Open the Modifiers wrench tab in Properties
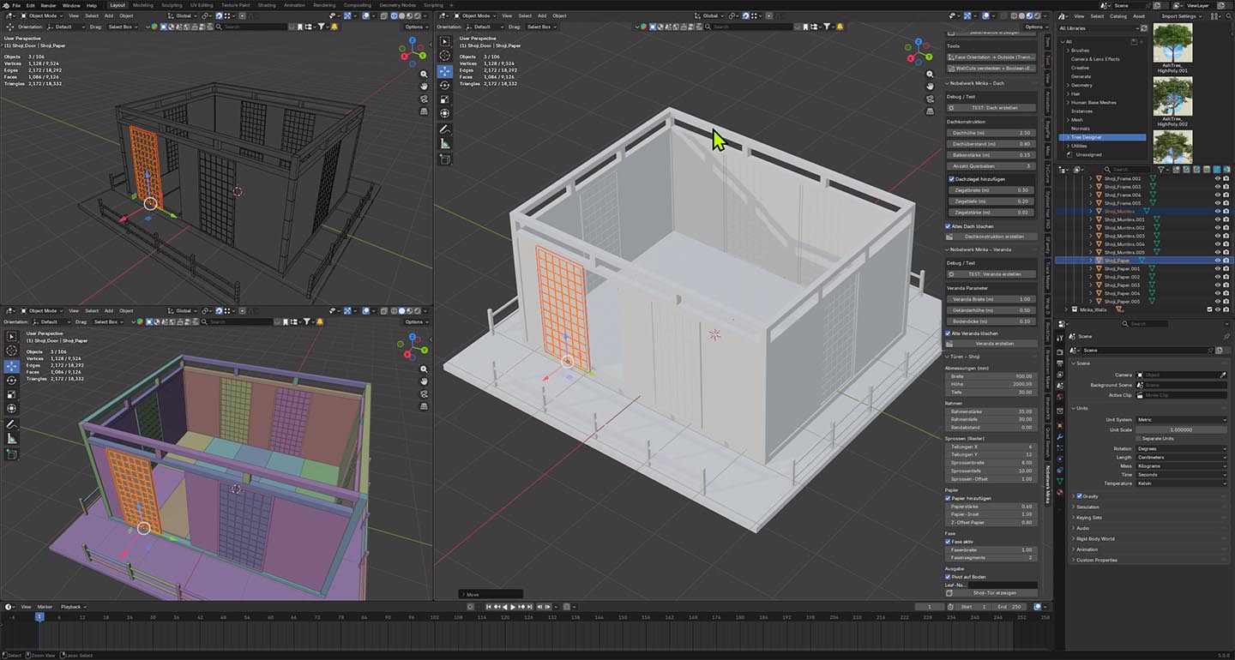This screenshot has width=1235, height=660. pos(1061,437)
